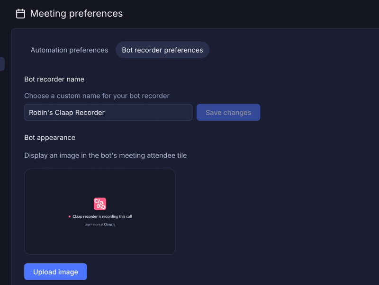Click the calendar icon beside Meeting preferences

[x=20, y=14]
